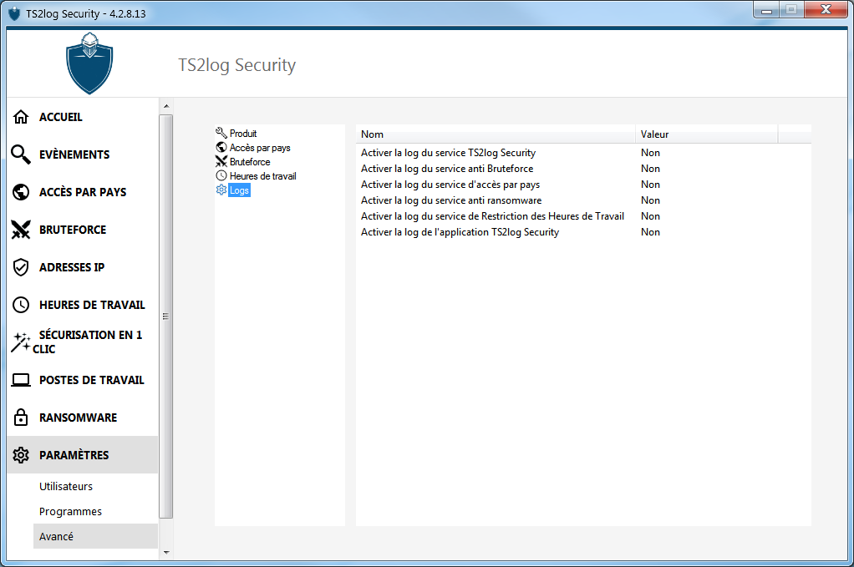Click the clock icon beside Heures de travail
854x567 pixels.
(21, 305)
